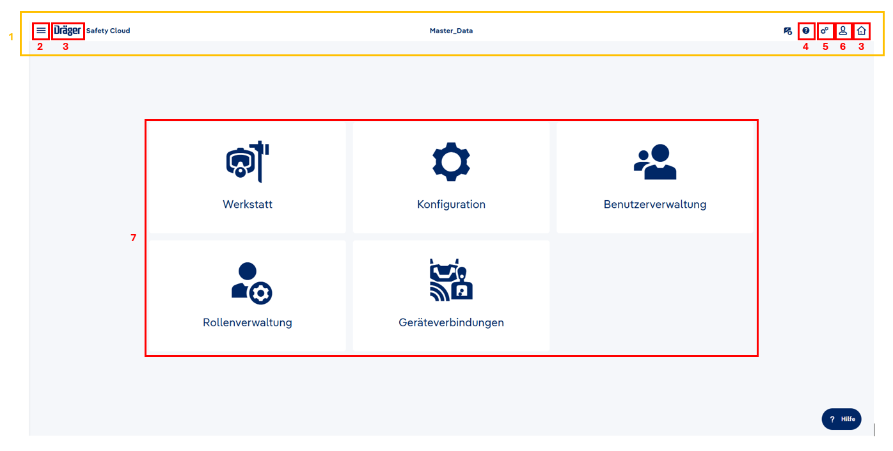The width and height of the screenshot is (893, 451).
Task: Open the user profile icon
Action: [843, 30]
